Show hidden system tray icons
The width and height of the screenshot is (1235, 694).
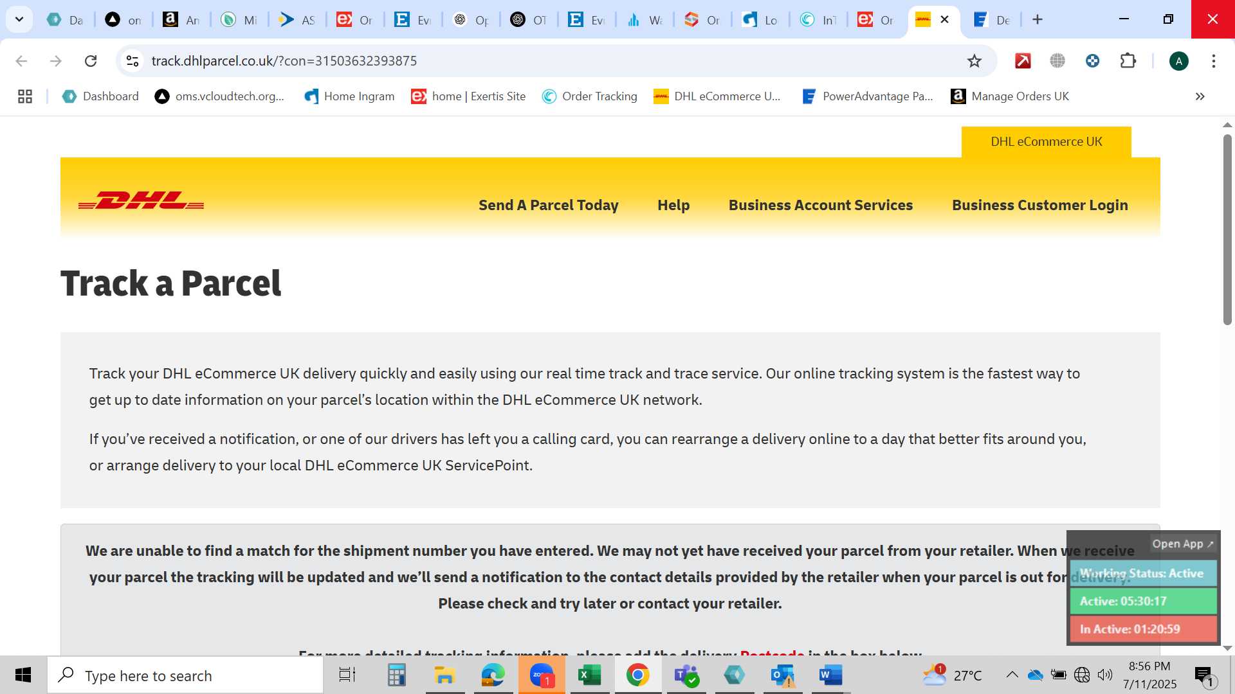point(1012,675)
